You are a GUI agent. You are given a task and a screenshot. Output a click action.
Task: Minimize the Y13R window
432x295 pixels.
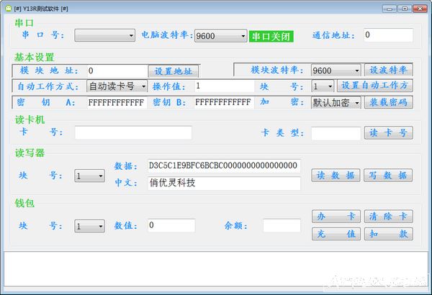(390, 9)
